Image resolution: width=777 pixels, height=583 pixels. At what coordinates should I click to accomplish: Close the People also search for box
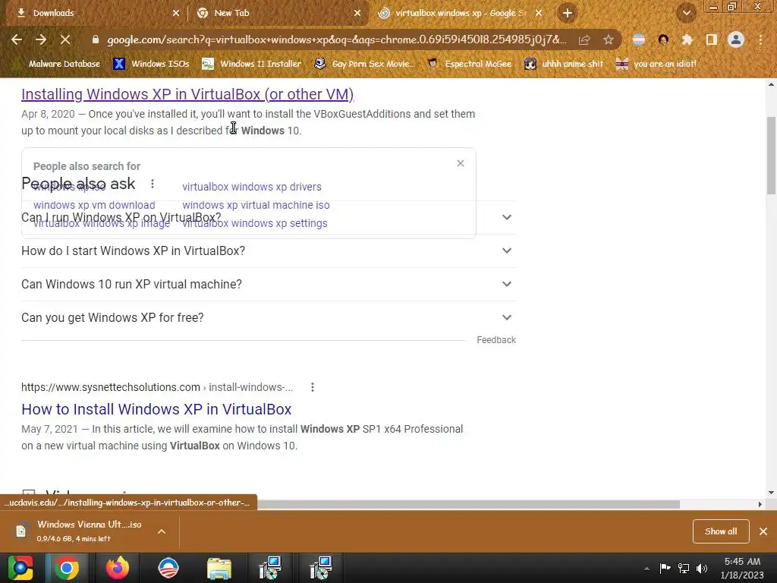461,163
